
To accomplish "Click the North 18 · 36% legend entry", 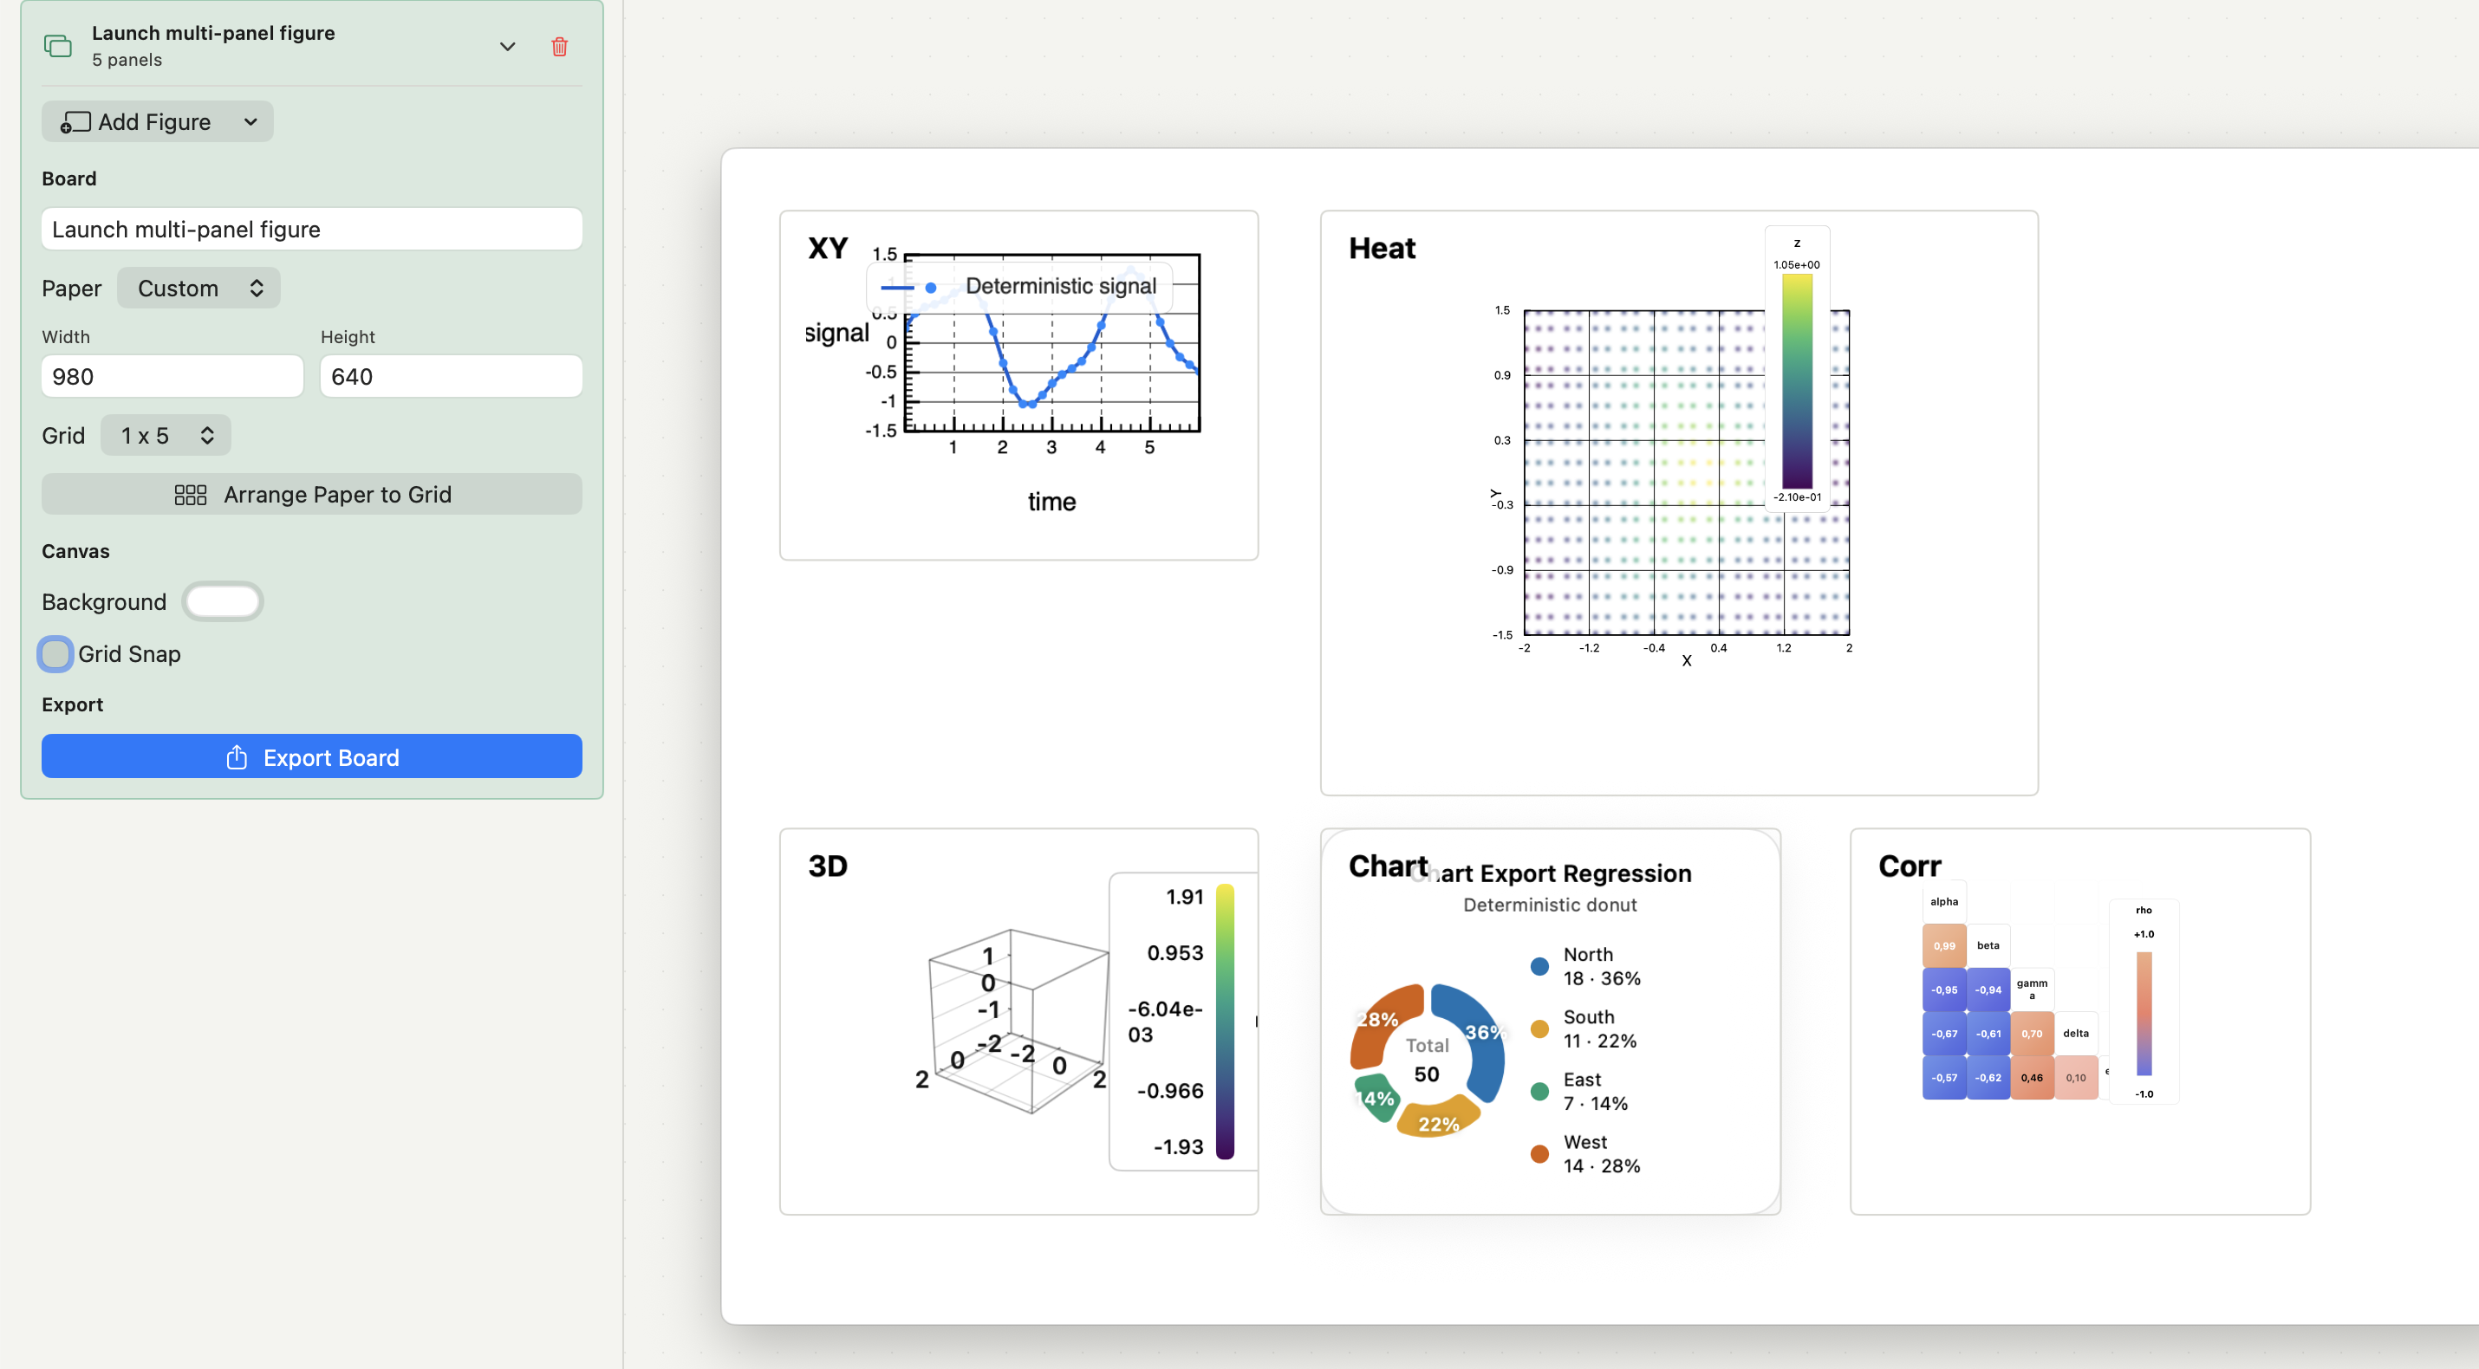I will 1586,966.
